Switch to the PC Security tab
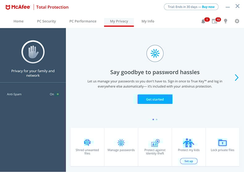The width and height of the screenshot is (244, 172). tap(46, 21)
